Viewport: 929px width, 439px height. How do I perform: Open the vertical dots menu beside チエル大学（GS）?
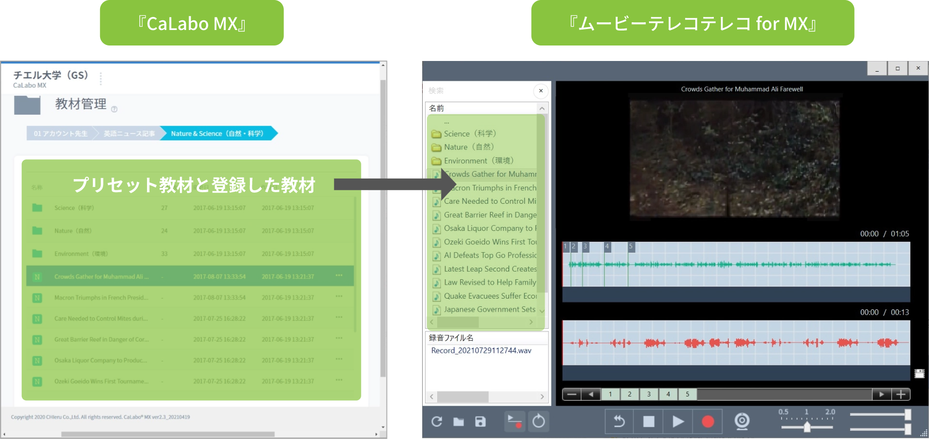pos(101,78)
